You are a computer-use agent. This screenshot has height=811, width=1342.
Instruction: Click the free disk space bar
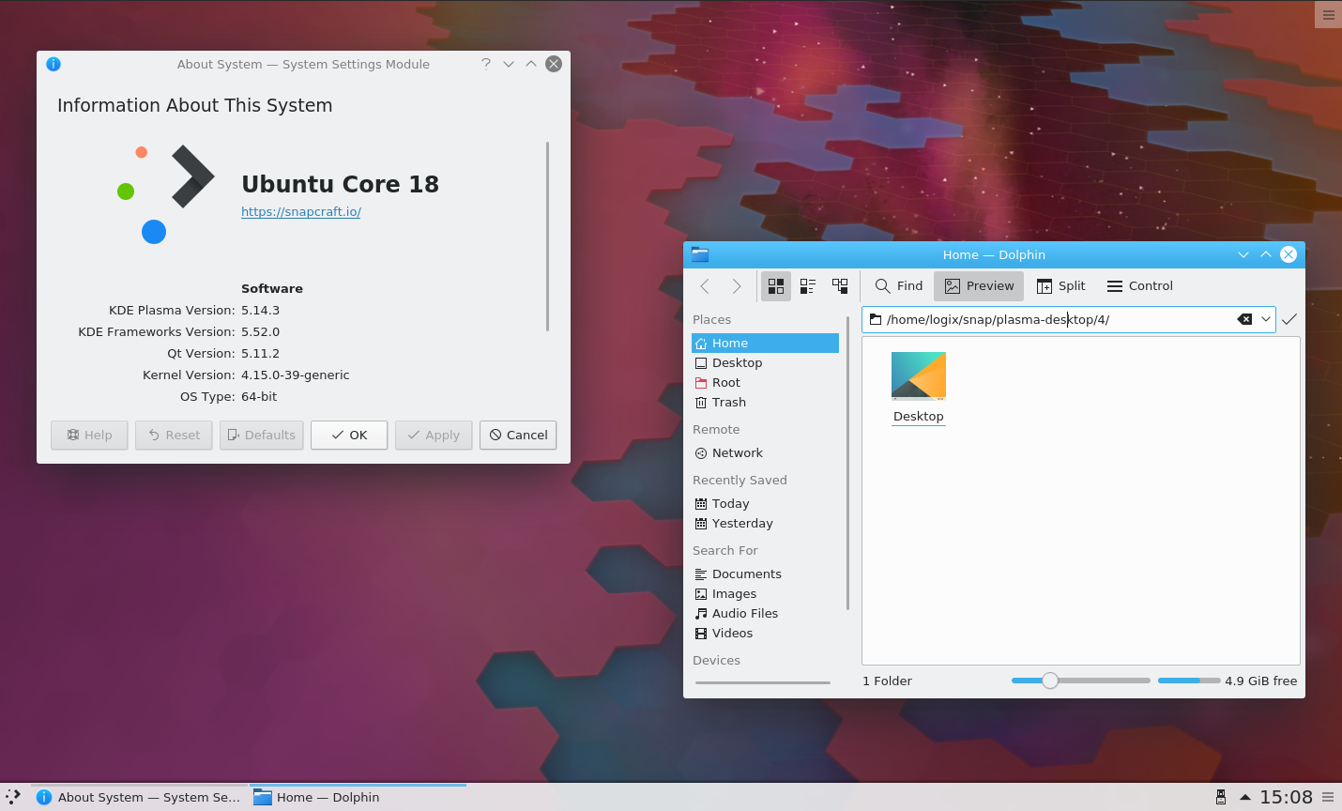[x=1189, y=681]
